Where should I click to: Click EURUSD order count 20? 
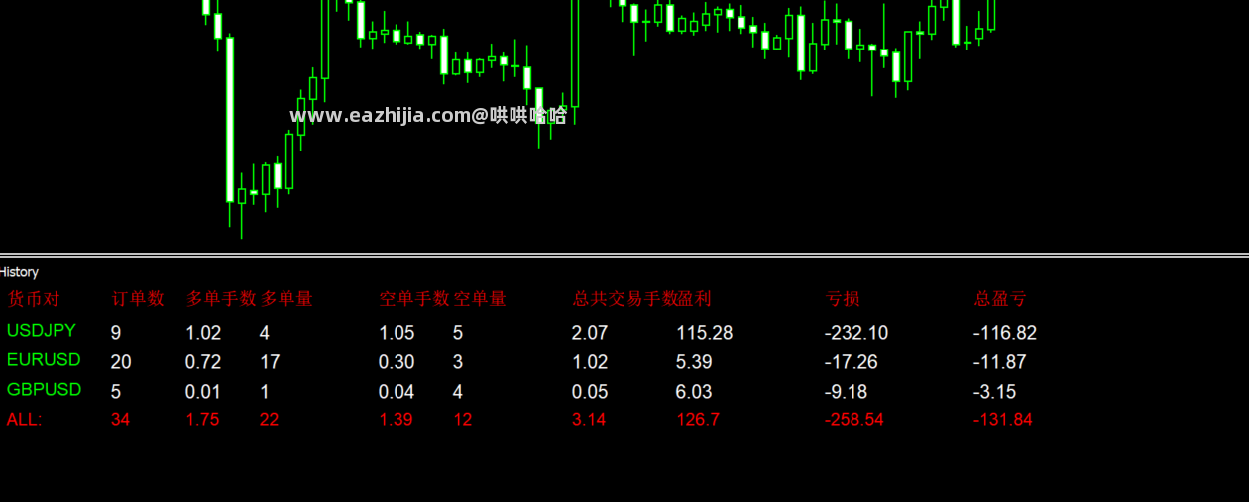[x=121, y=362]
